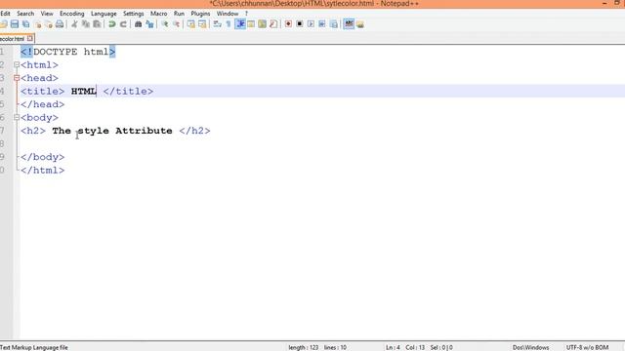Open the Plugins menu
The image size is (625, 351).
tap(200, 14)
